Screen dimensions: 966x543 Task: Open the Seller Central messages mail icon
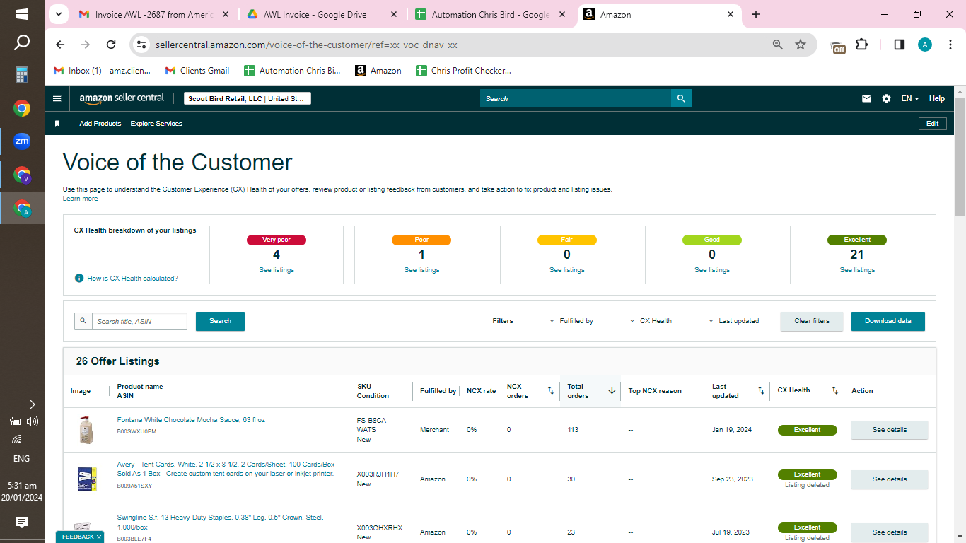[866, 99]
